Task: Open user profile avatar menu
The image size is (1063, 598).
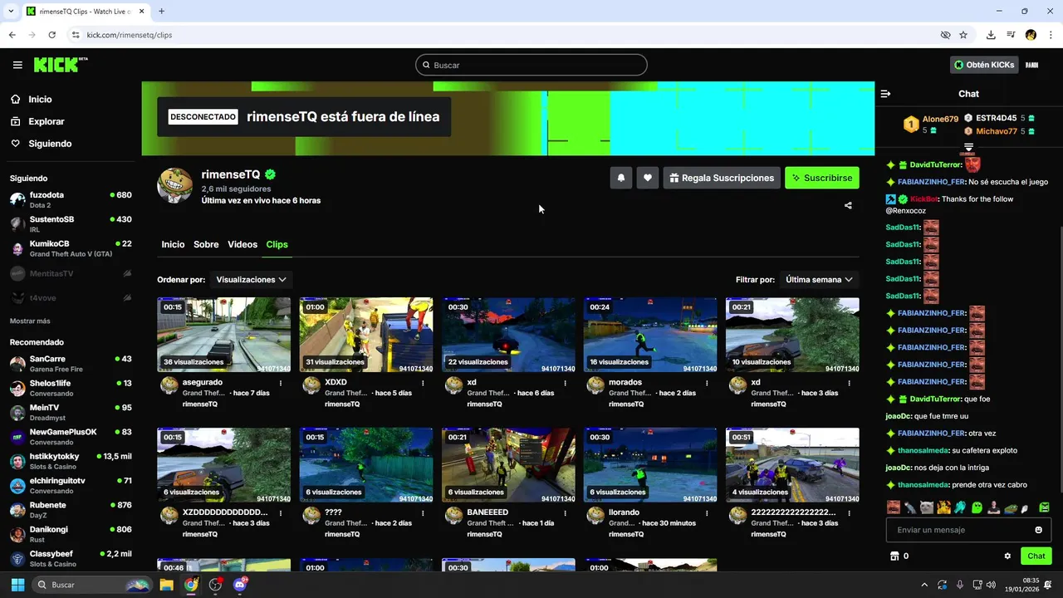Action: pos(1032,65)
